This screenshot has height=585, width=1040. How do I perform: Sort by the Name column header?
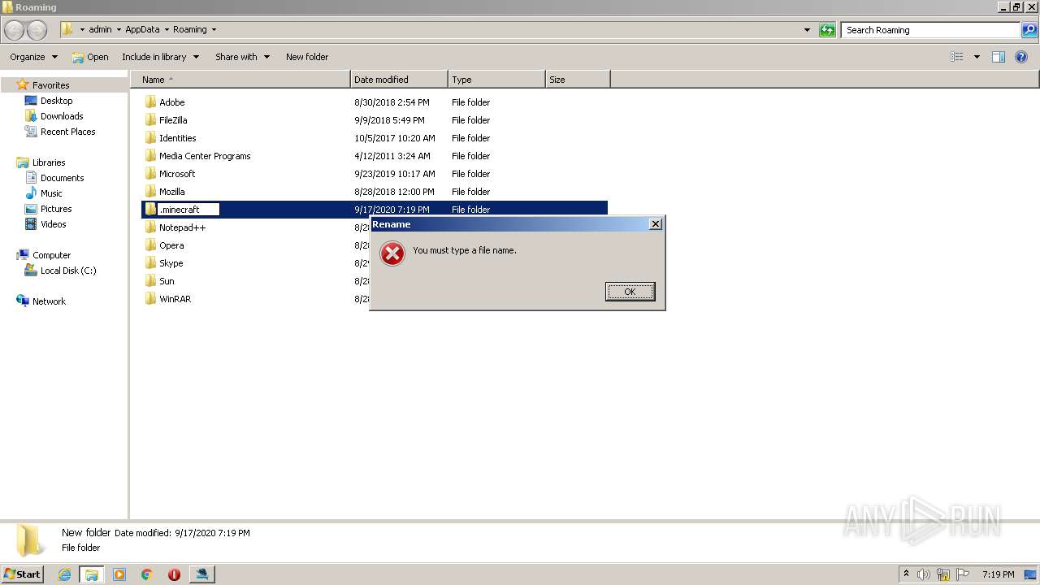click(x=240, y=80)
